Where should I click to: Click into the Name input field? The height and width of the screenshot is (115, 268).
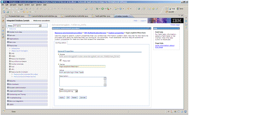click(82, 67)
